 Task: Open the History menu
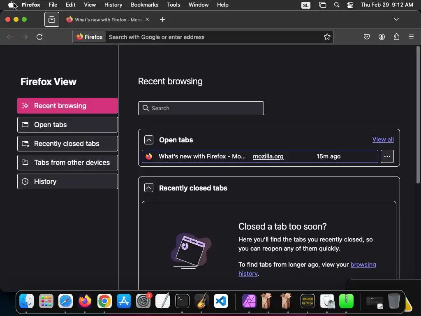(x=113, y=5)
